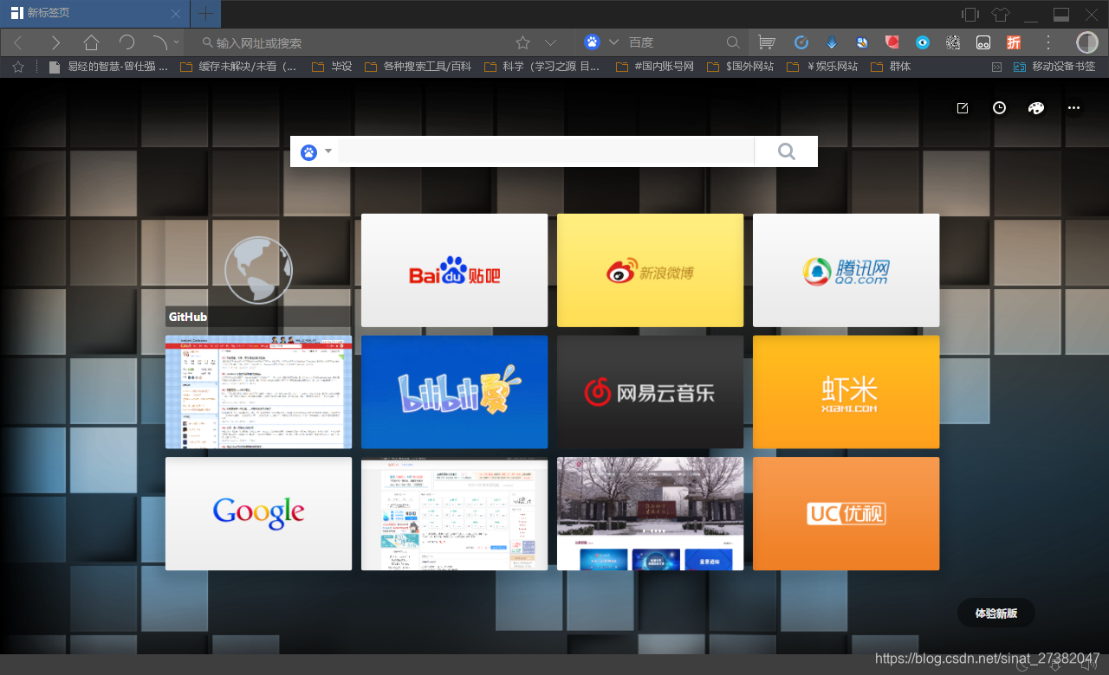Toggle the status bar speaker mute icon

pos(1088,665)
